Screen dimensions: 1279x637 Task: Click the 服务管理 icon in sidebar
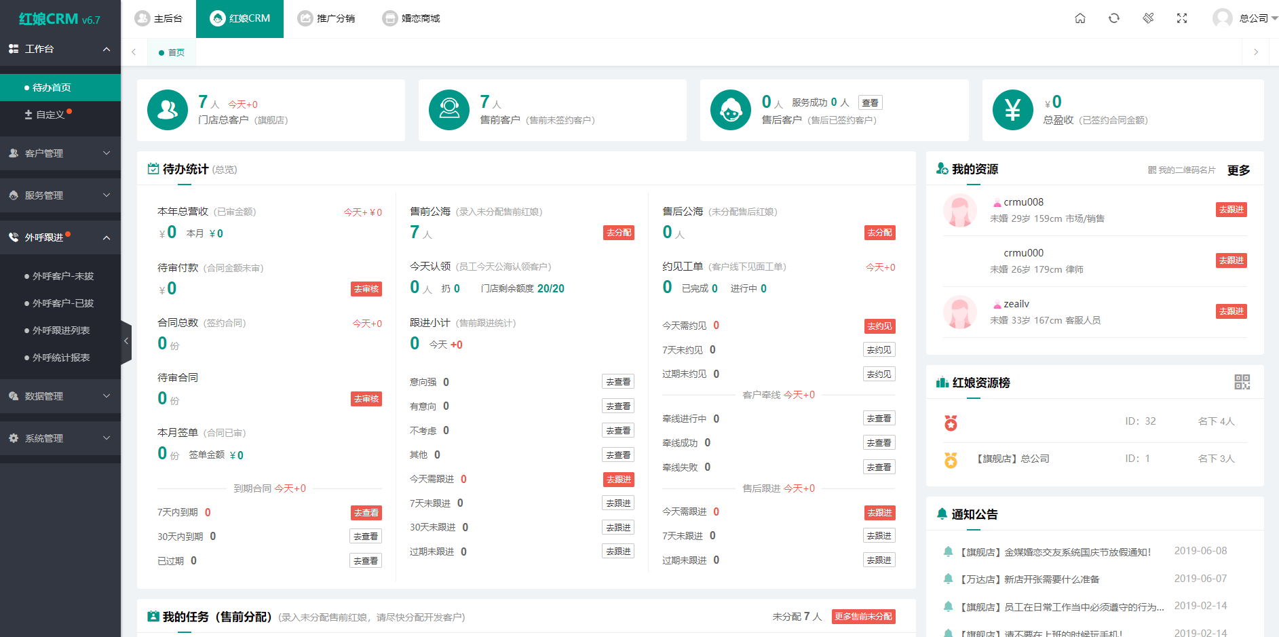coord(12,195)
